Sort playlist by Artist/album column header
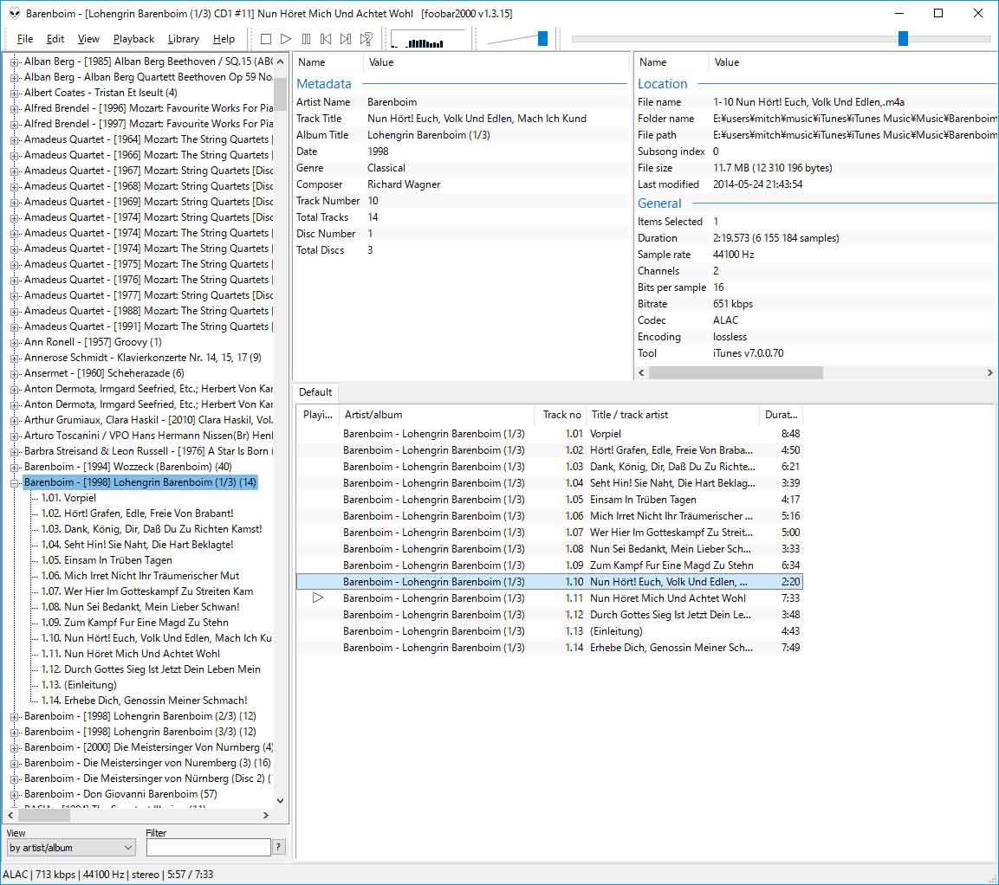 pyautogui.click(x=437, y=415)
